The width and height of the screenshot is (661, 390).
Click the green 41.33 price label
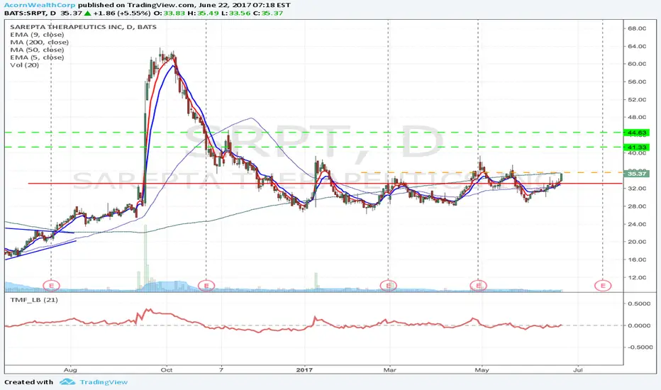point(637,147)
